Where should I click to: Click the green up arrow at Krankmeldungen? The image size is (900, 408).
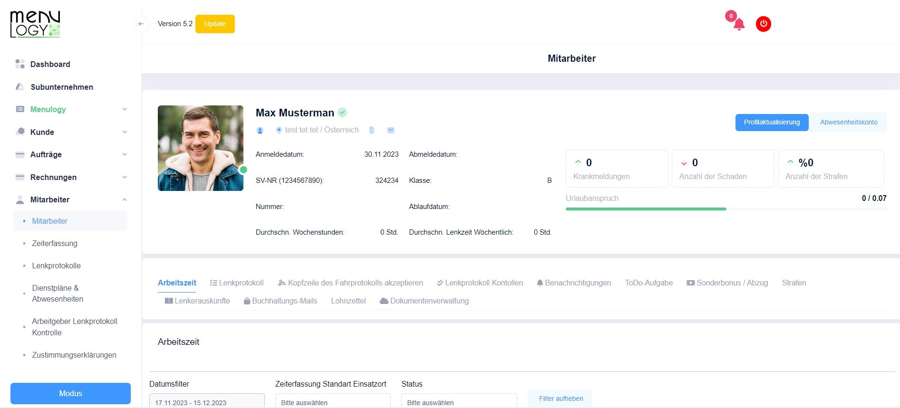click(x=578, y=162)
